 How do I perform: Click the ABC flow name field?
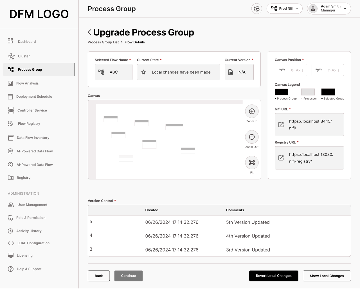click(x=114, y=72)
